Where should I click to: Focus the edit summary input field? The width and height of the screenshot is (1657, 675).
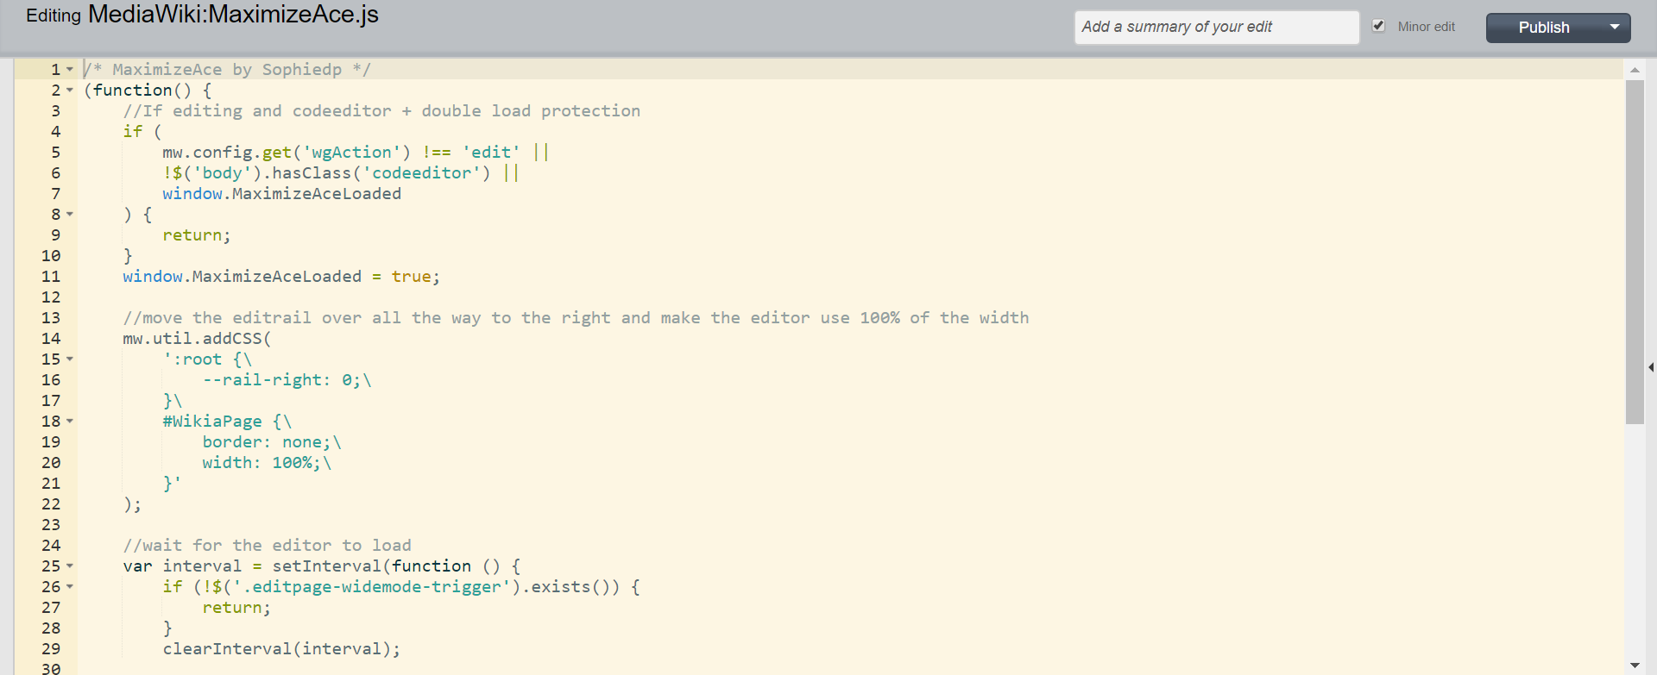[1215, 27]
